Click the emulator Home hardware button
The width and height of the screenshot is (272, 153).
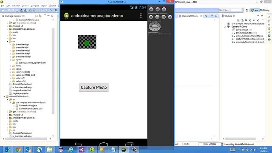[x=151, y=17]
